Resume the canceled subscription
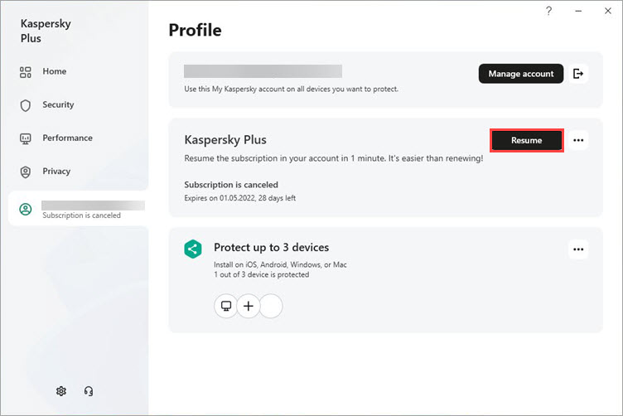 [x=526, y=140]
